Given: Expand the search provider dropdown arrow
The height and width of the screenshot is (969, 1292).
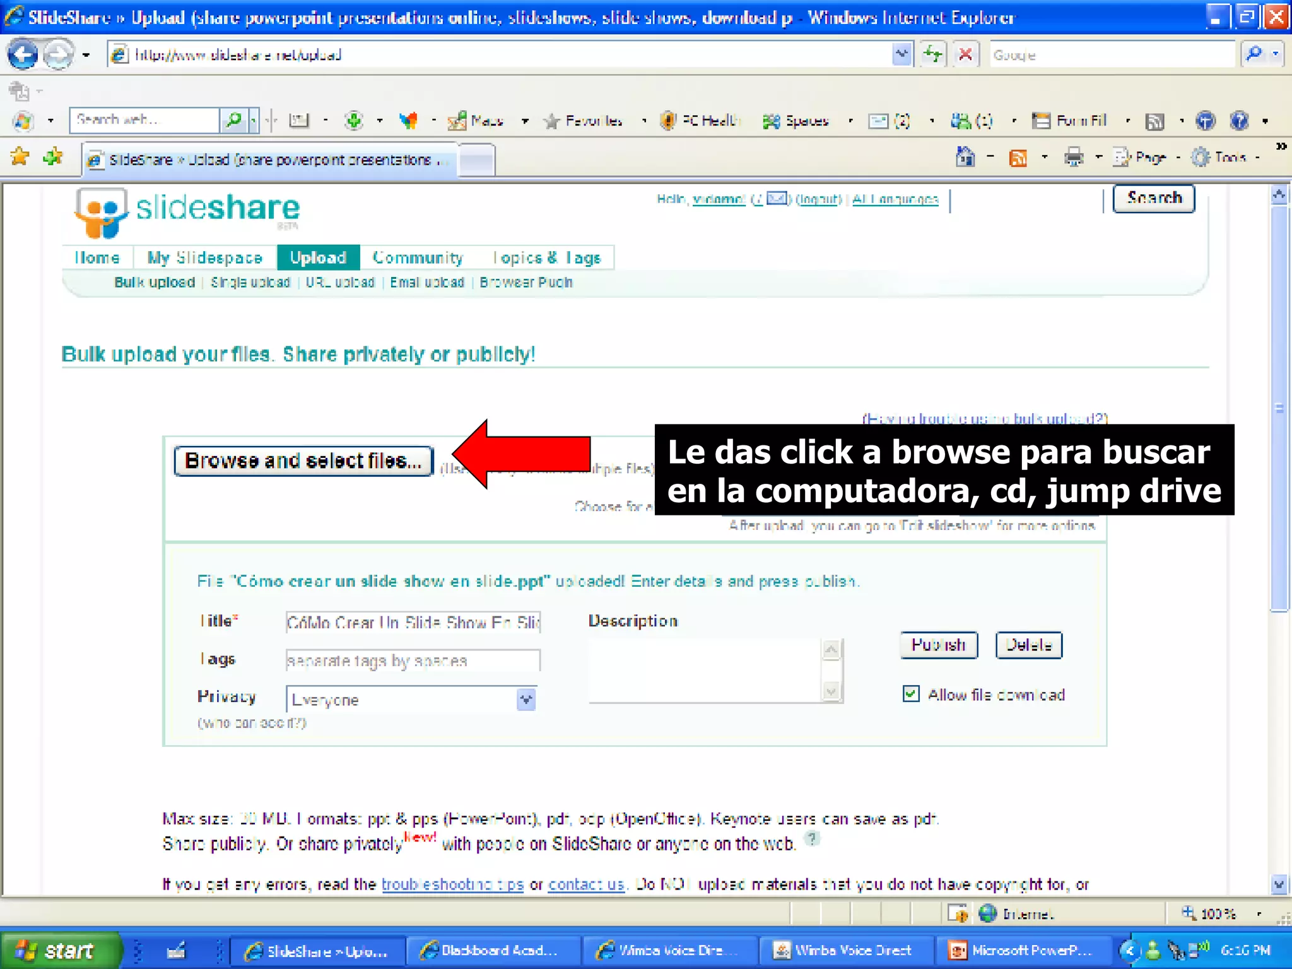Looking at the screenshot, I should pos(1276,55).
